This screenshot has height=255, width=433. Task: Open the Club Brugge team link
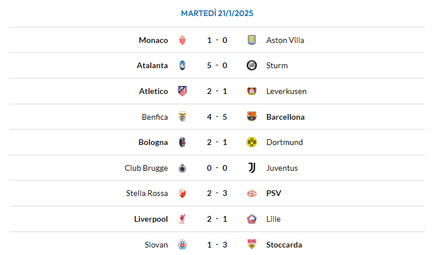point(146,168)
